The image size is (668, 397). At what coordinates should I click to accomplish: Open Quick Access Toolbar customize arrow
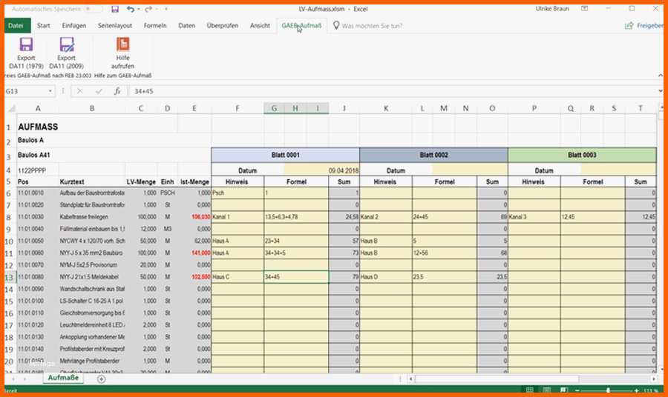pos(166,9)
